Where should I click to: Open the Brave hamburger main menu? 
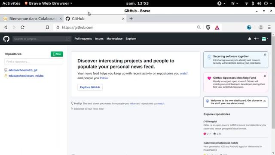click(x=269, y=28)
